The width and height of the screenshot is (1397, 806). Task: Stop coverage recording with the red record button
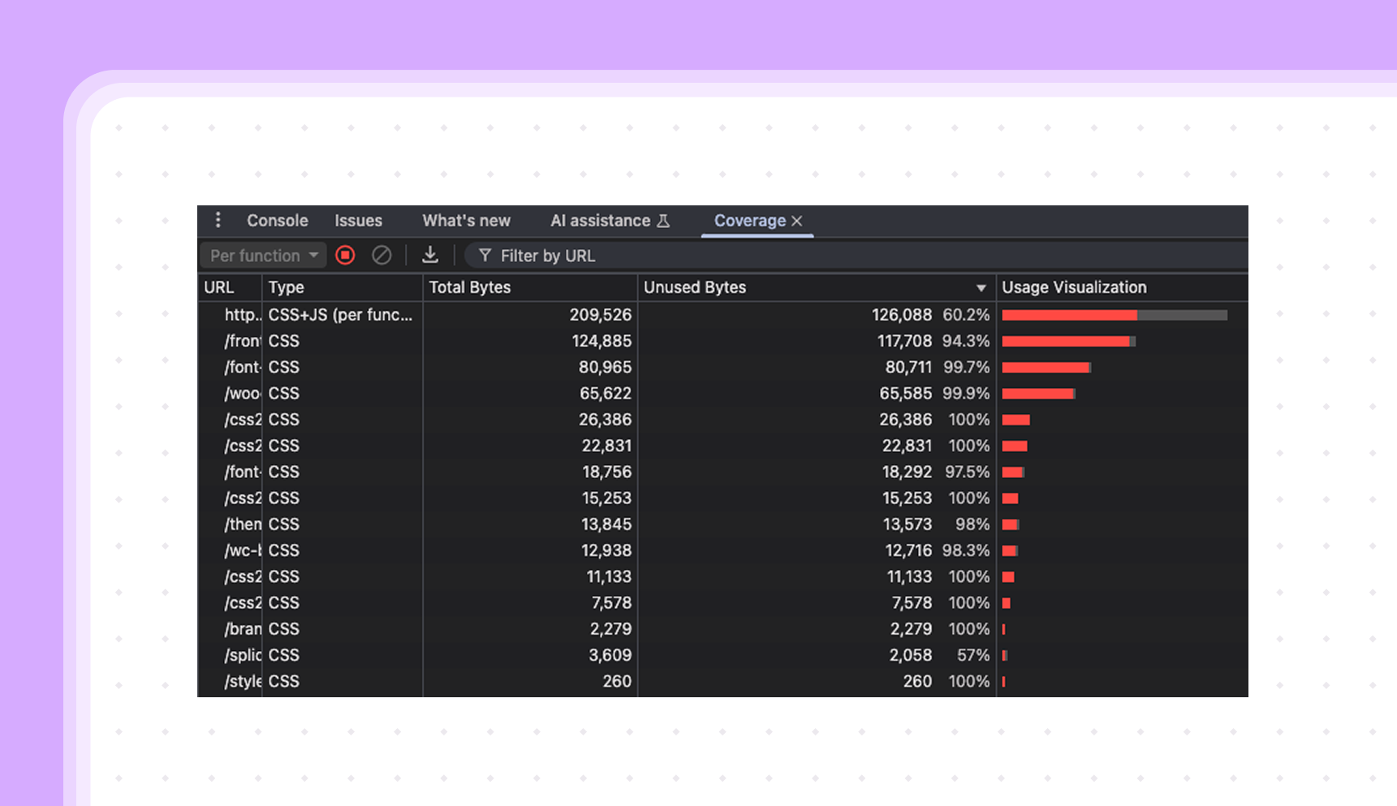point(345,256)
